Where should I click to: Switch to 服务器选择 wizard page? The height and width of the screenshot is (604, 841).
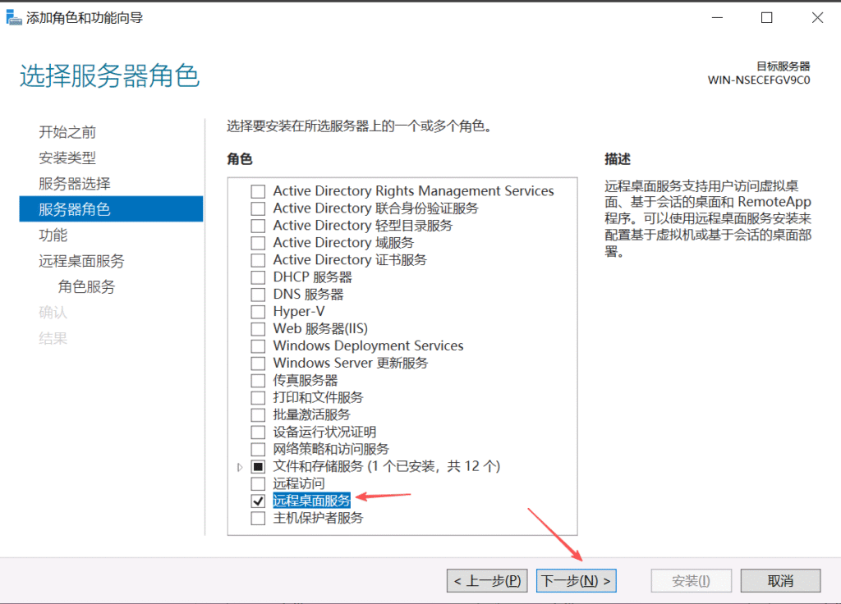(x=74, y=184)
